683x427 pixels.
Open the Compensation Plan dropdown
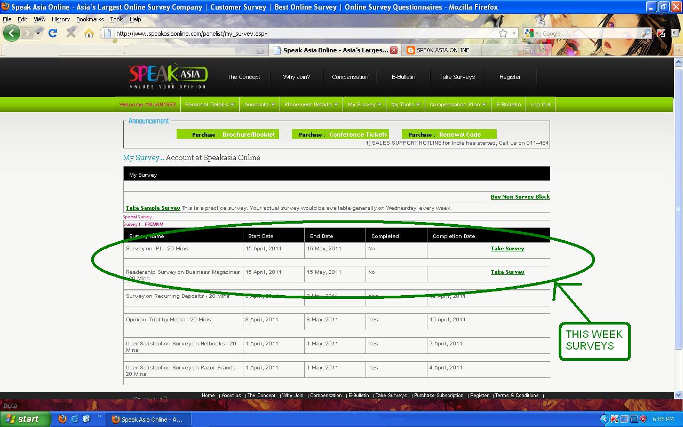[x=458, y=105]
